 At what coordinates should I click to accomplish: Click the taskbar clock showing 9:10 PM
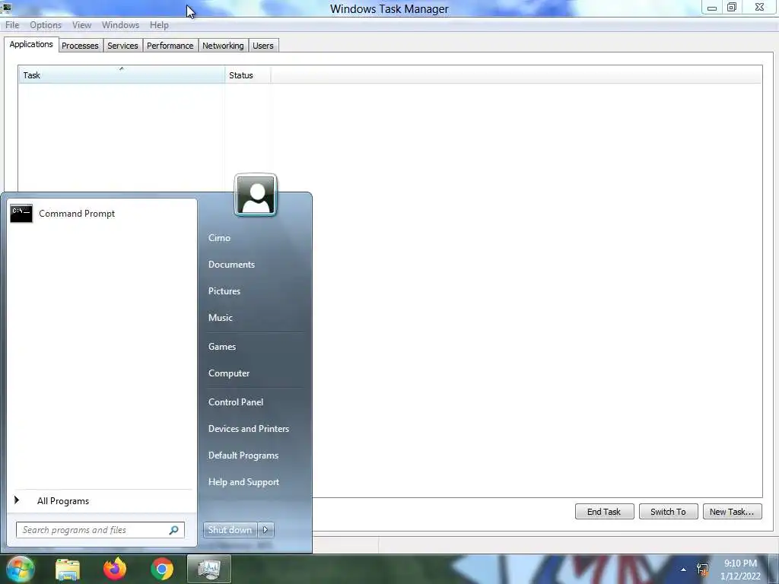pos(740,570)
